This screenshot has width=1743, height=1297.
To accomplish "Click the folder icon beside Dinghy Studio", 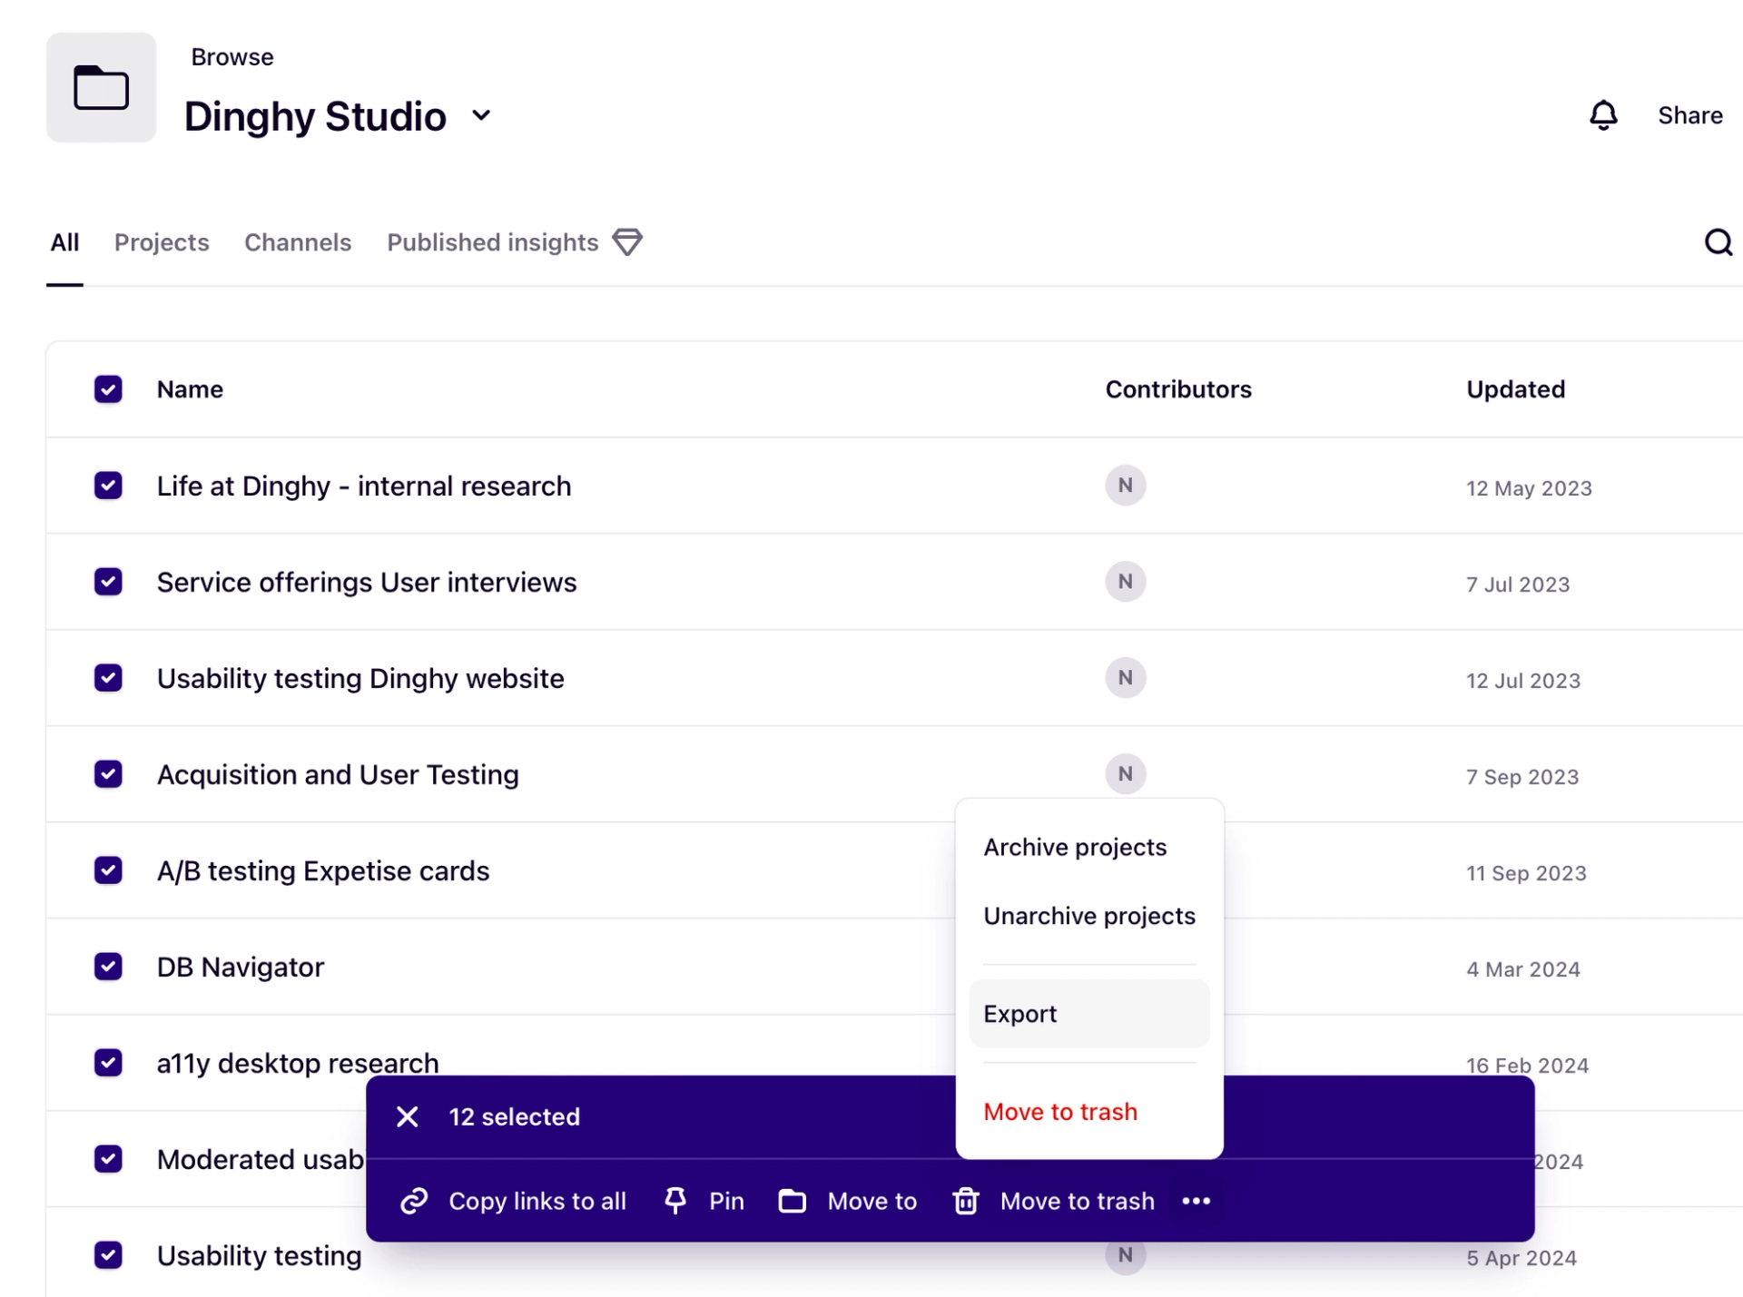I will coord(101,87).
